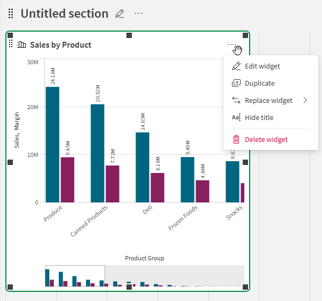Select the Produce sales bar 24.16M
This screenshot has height=301, width=322.
point(53,145)
